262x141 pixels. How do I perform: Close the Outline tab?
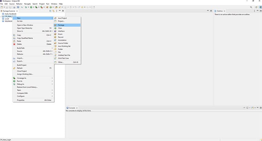(x=225, y=11)
